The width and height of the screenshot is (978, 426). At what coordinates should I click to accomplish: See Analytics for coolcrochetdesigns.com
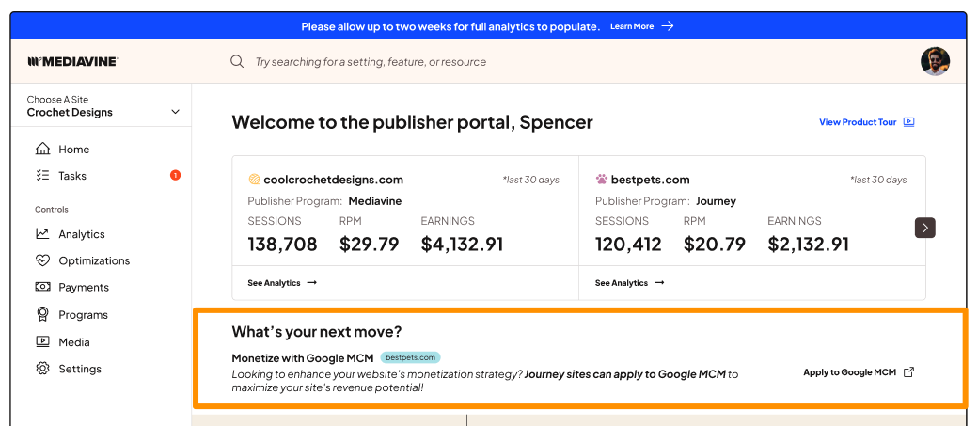(x=282, y=282)
